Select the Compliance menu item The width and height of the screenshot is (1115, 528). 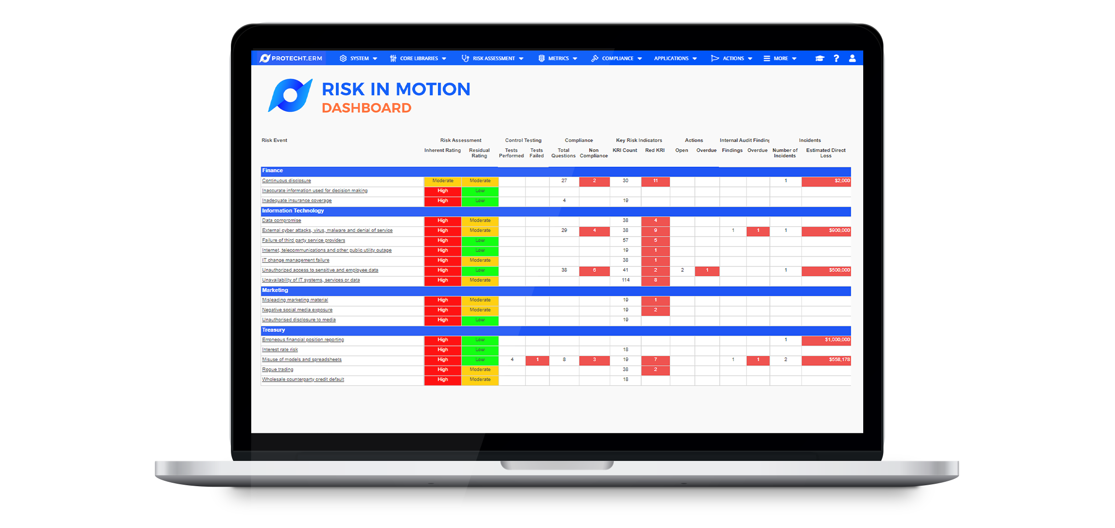click(x=617, y=58)
